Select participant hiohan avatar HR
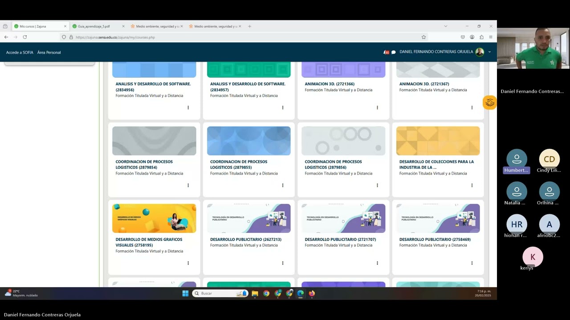Viewport: 570px width, 320px height. (517, 224)
